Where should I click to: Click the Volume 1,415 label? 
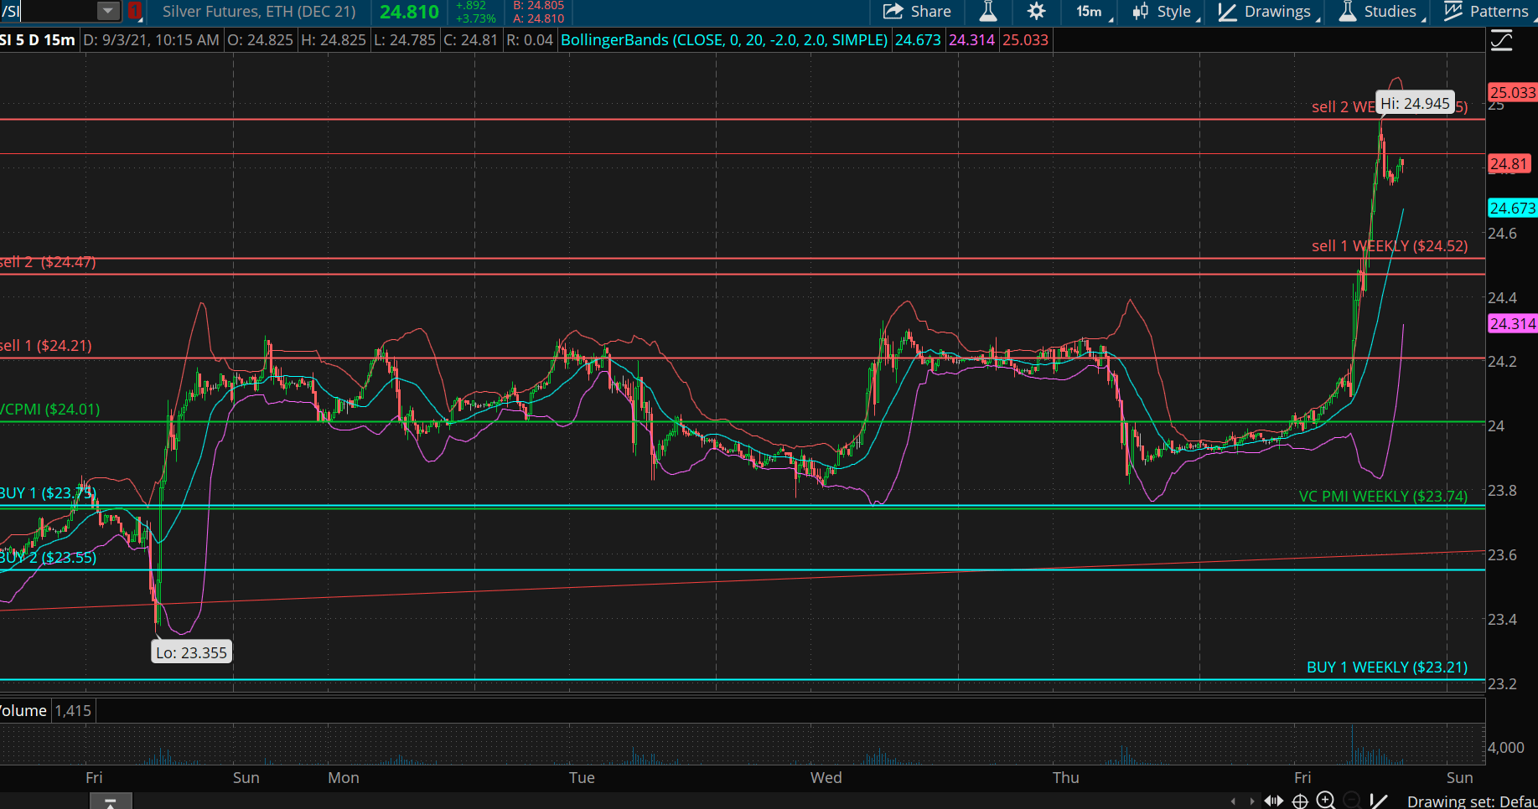click(46, 711)
